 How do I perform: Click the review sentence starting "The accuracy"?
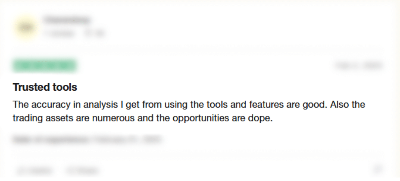(189, 104)
